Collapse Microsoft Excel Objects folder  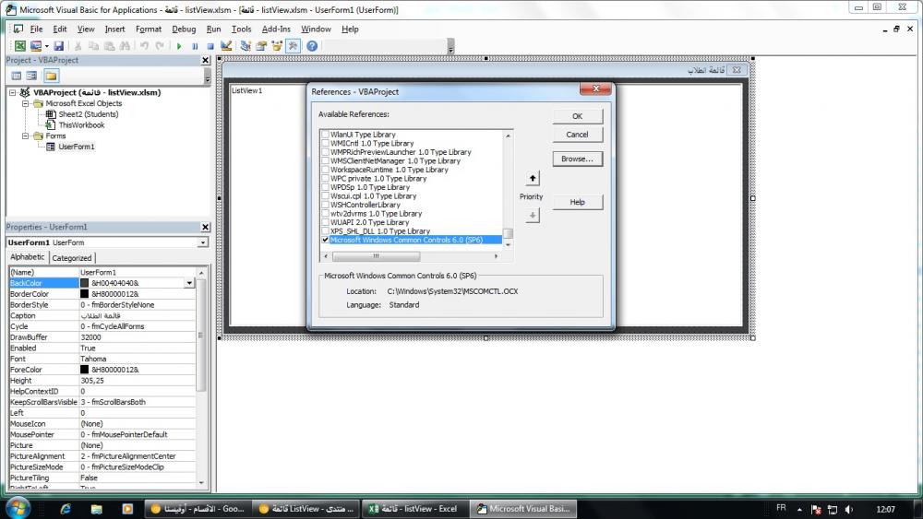click(25, 103)
